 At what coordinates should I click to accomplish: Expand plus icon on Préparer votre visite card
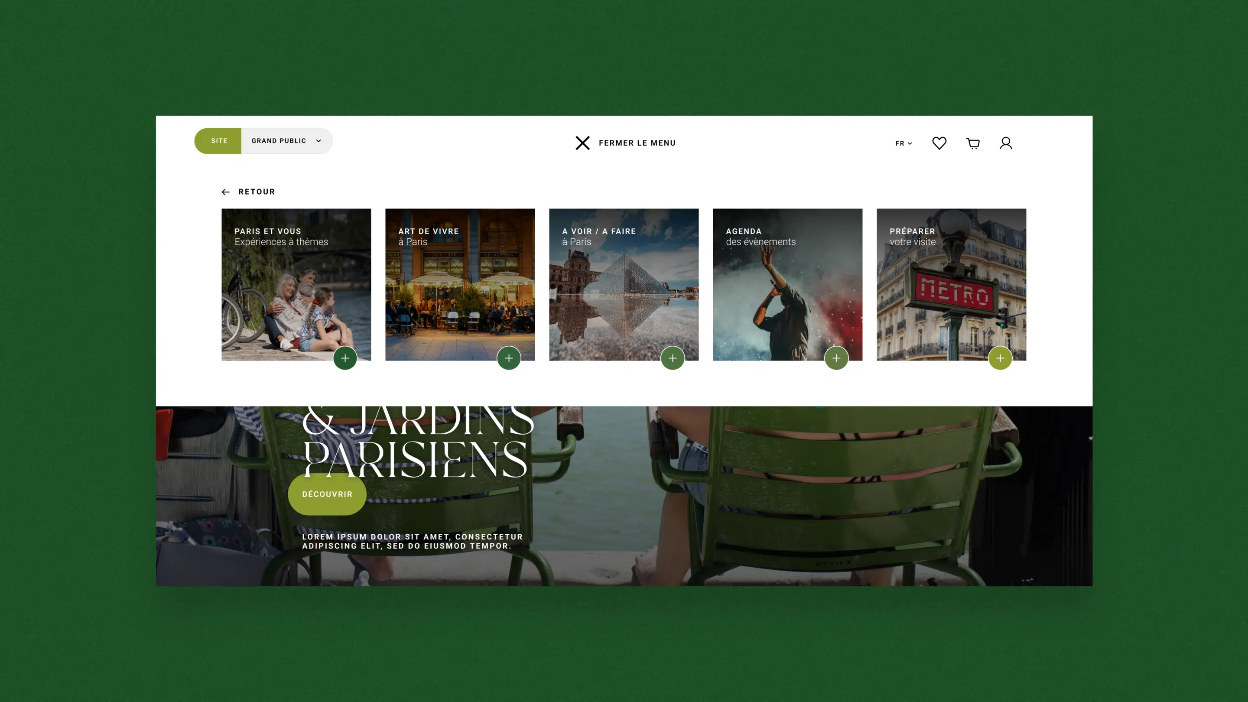coord(1000,358)
